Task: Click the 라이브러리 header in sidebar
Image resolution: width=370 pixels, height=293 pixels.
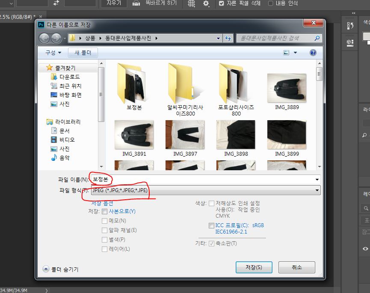Action: point(63,122)
